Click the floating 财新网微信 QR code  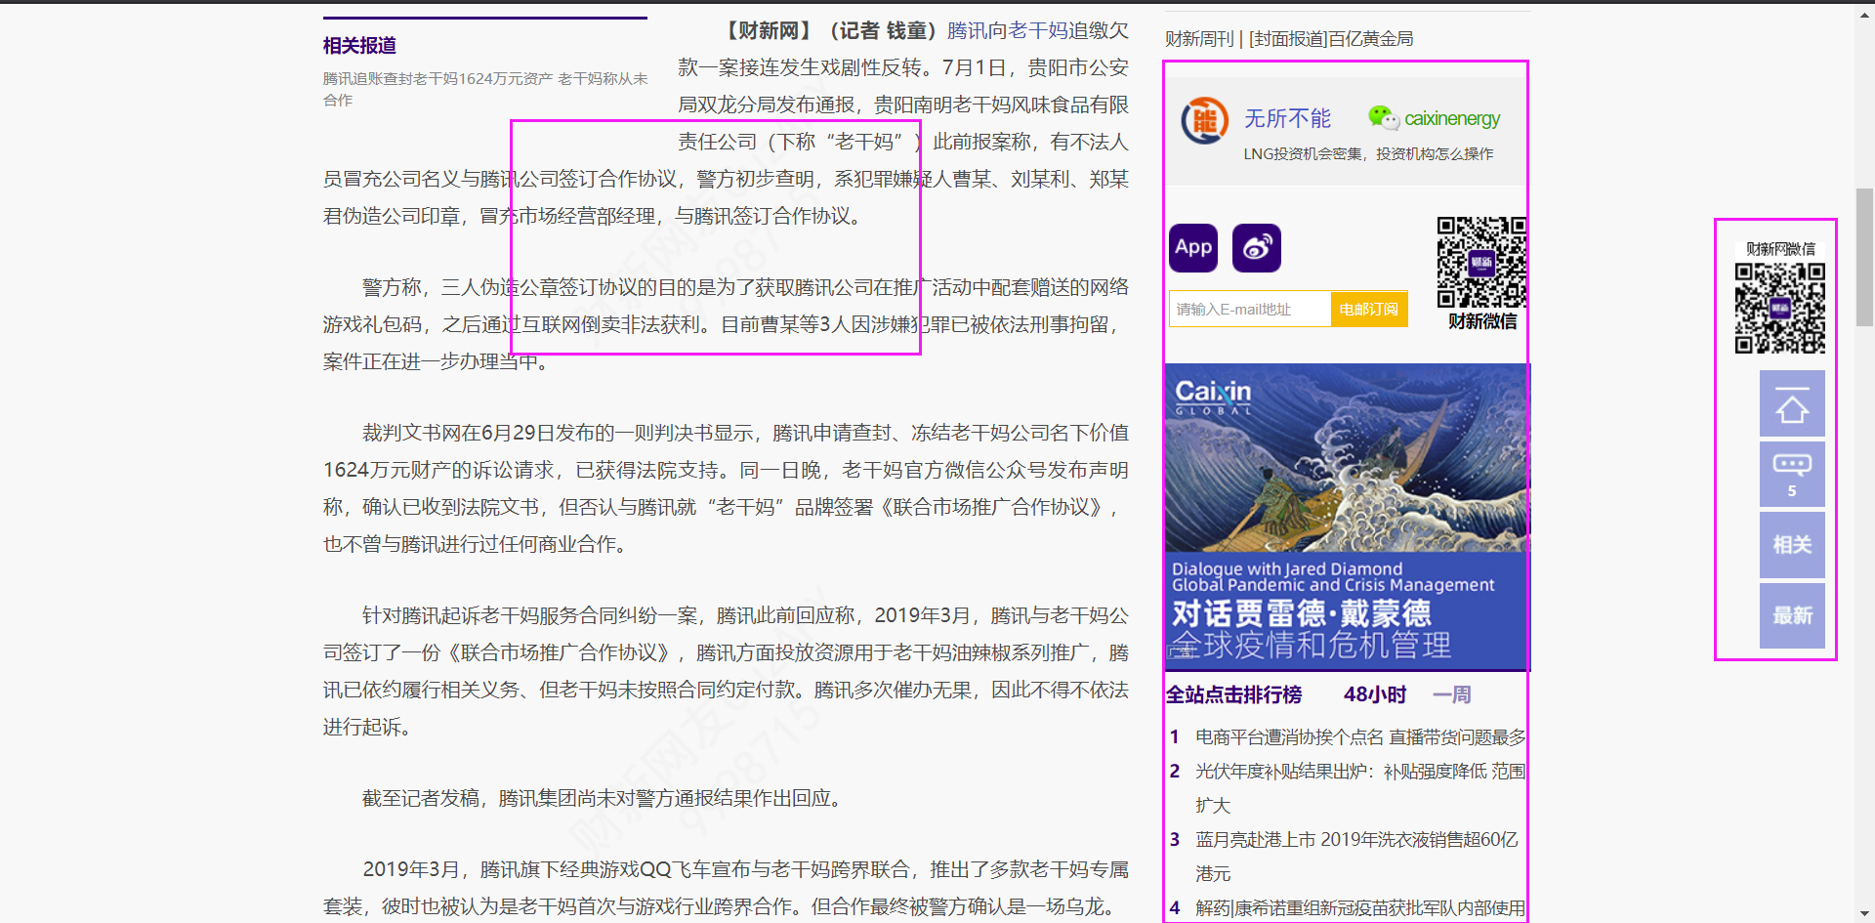point(1779,308)
